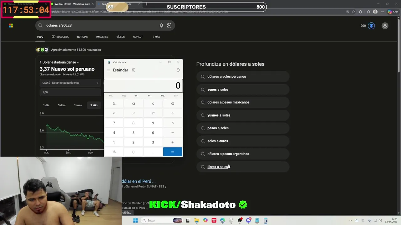The image size is (401, 225).
Task: Click the number 7 key in Calculator
Action: (x=114, y=123)
